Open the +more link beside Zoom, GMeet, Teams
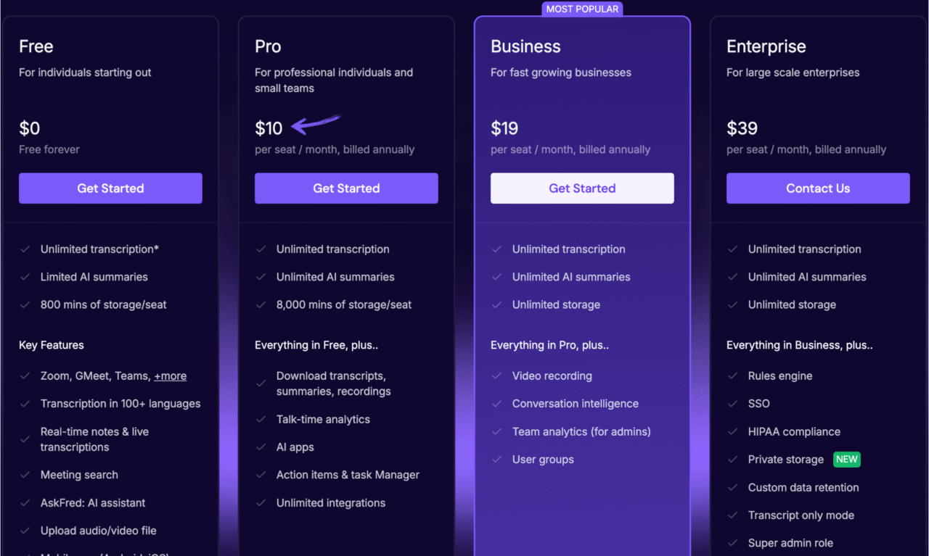929x556 pixels. (x=170, y=375)
